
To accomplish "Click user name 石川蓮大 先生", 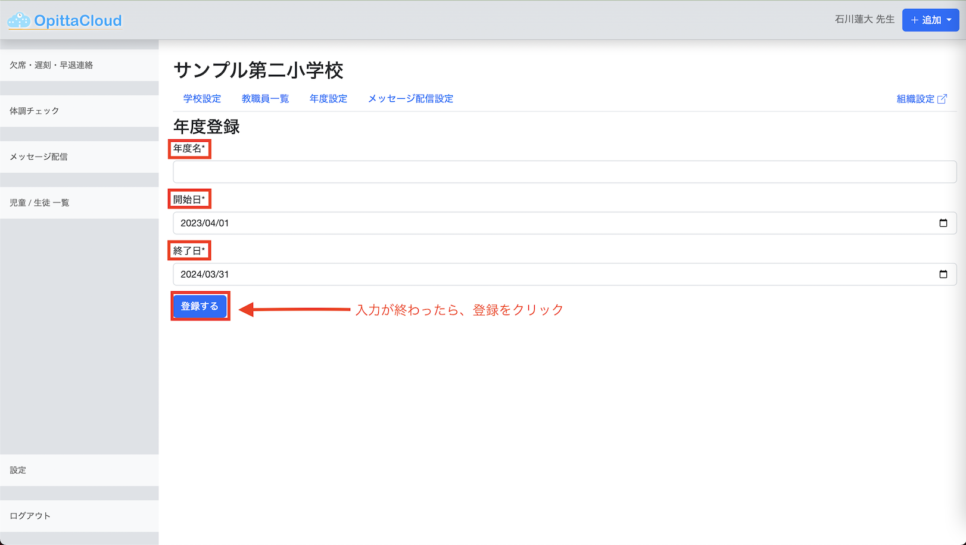I will [864, 20].
